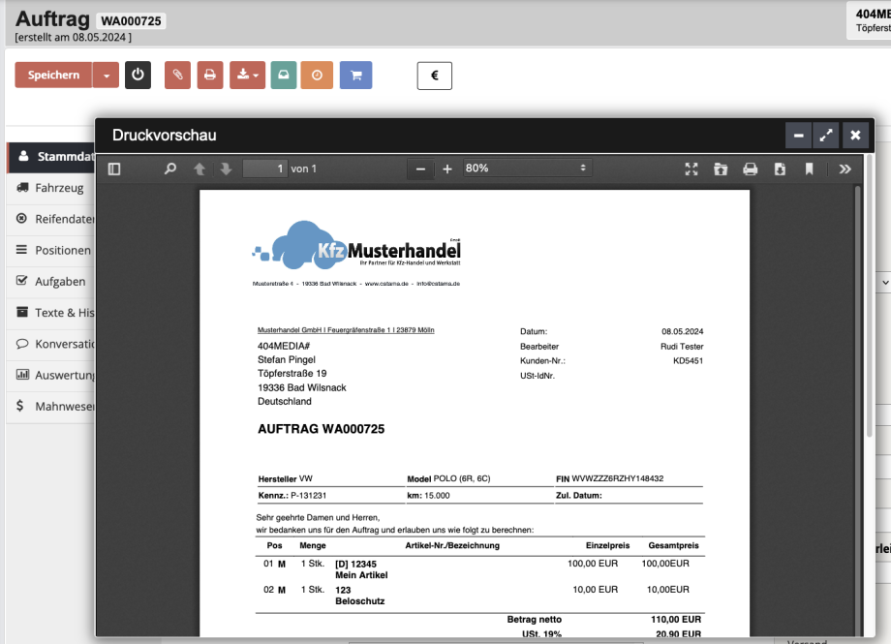Viewport: 891px width, 644px height.
Task: Click the Euro symbol button
Action: [434, 76]
